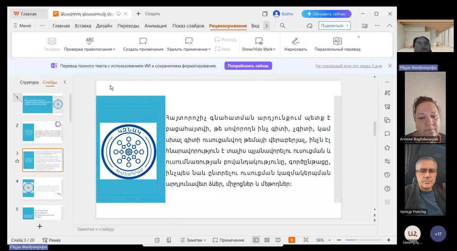Select slide 4 thumbnail in slides panel
The width and height of the screenshot is (457, 251).
(42, 188)
